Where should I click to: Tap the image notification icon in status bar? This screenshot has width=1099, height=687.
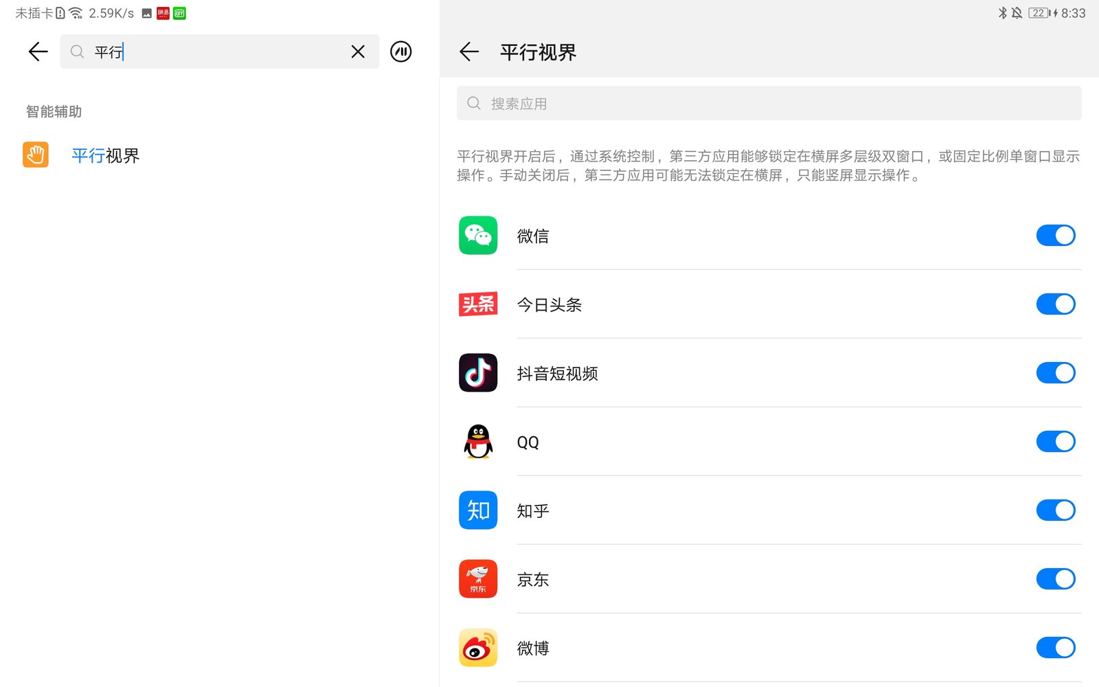[146, 13]
